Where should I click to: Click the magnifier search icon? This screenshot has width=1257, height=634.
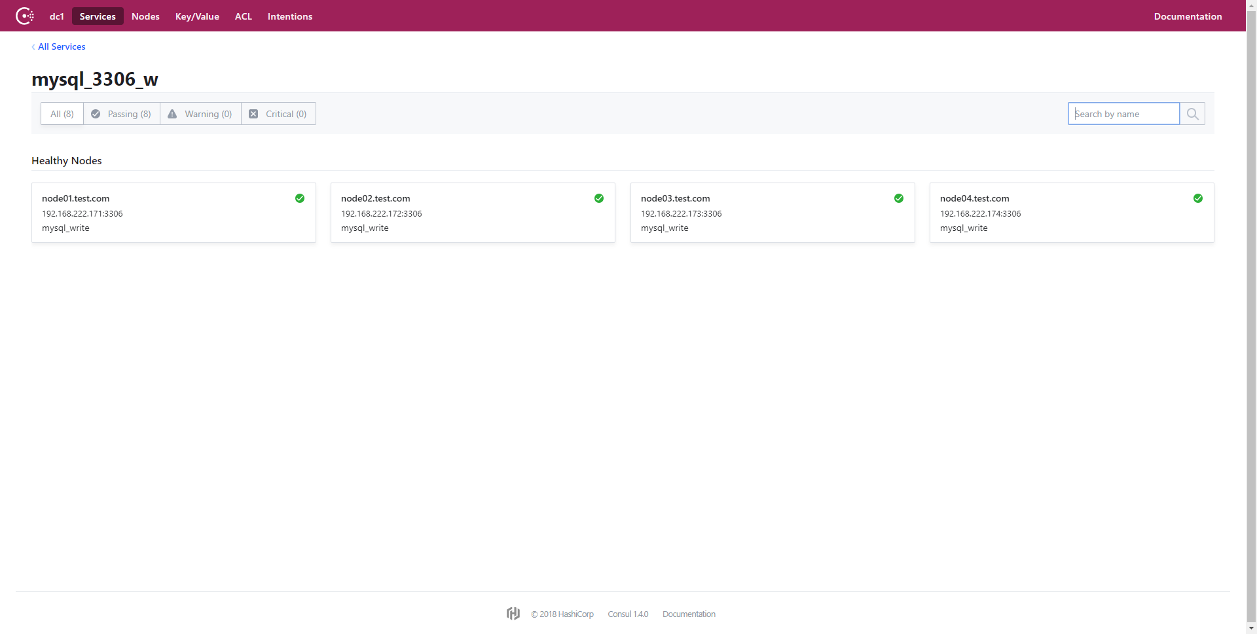[1192, 114]
